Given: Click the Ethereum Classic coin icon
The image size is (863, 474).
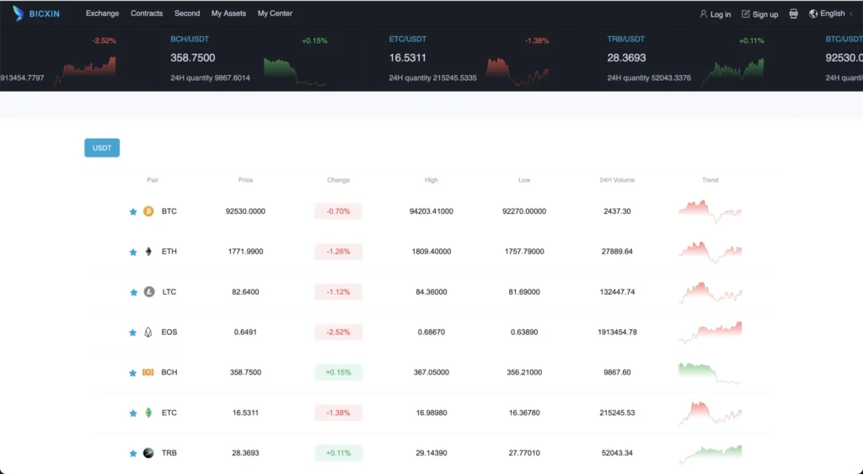Looking at the screenshot, I should (148, 413).
